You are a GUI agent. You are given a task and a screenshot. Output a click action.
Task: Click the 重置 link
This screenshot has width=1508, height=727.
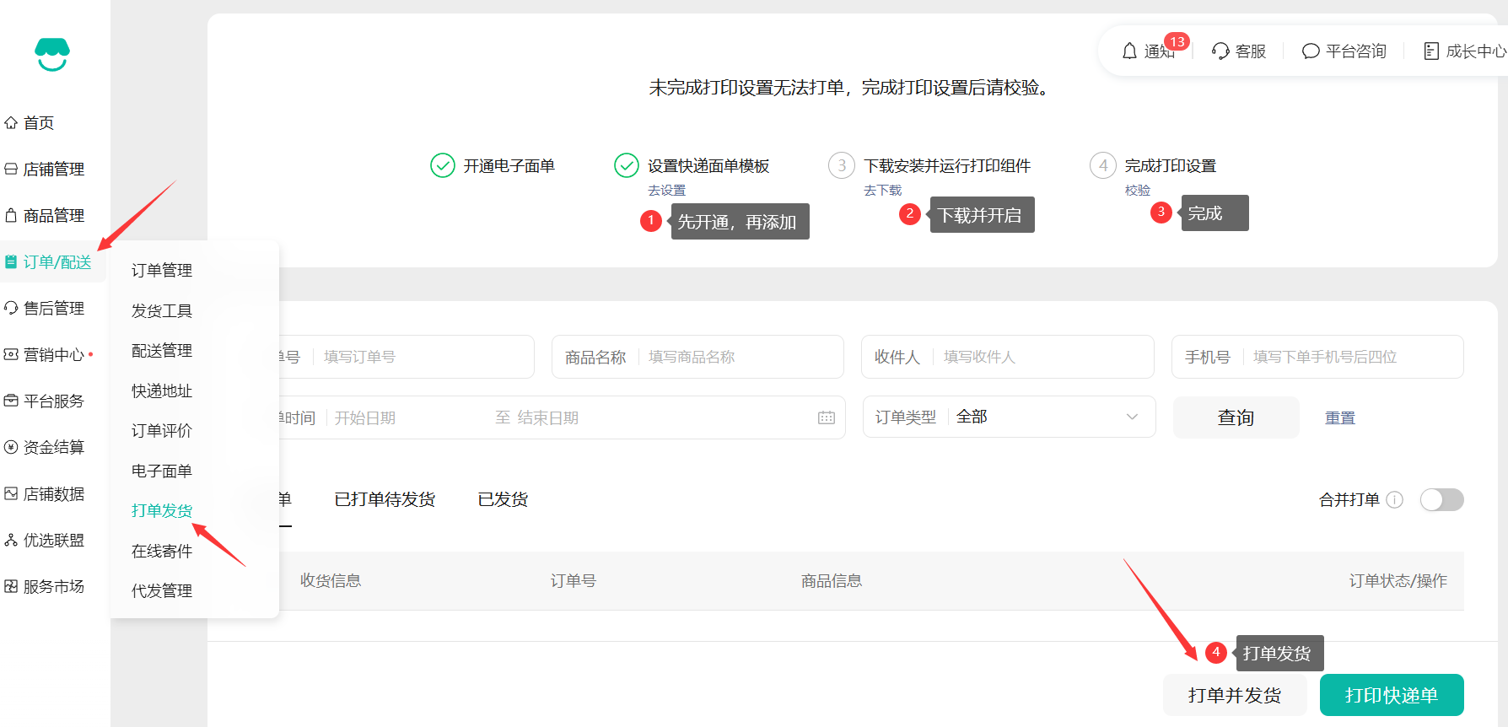pyautogui.click(x=1339, y=417)
